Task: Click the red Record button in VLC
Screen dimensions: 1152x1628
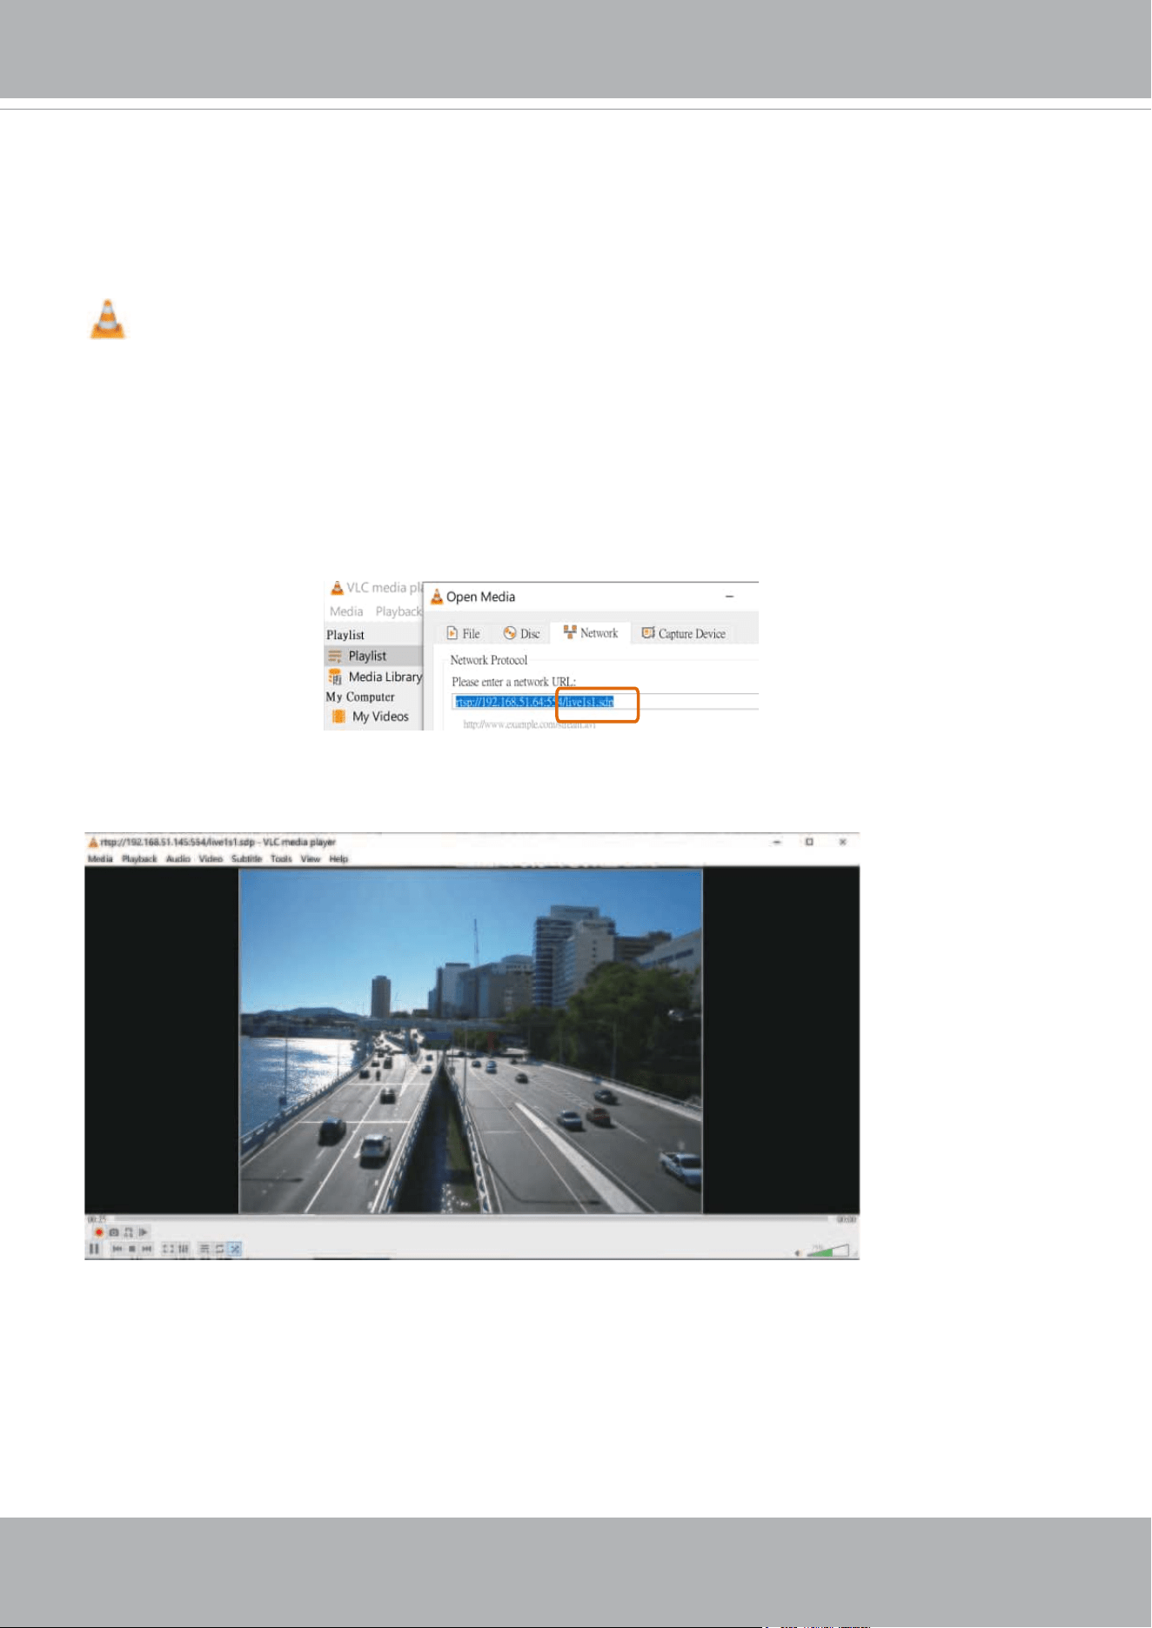Action: pos(99,1232)
